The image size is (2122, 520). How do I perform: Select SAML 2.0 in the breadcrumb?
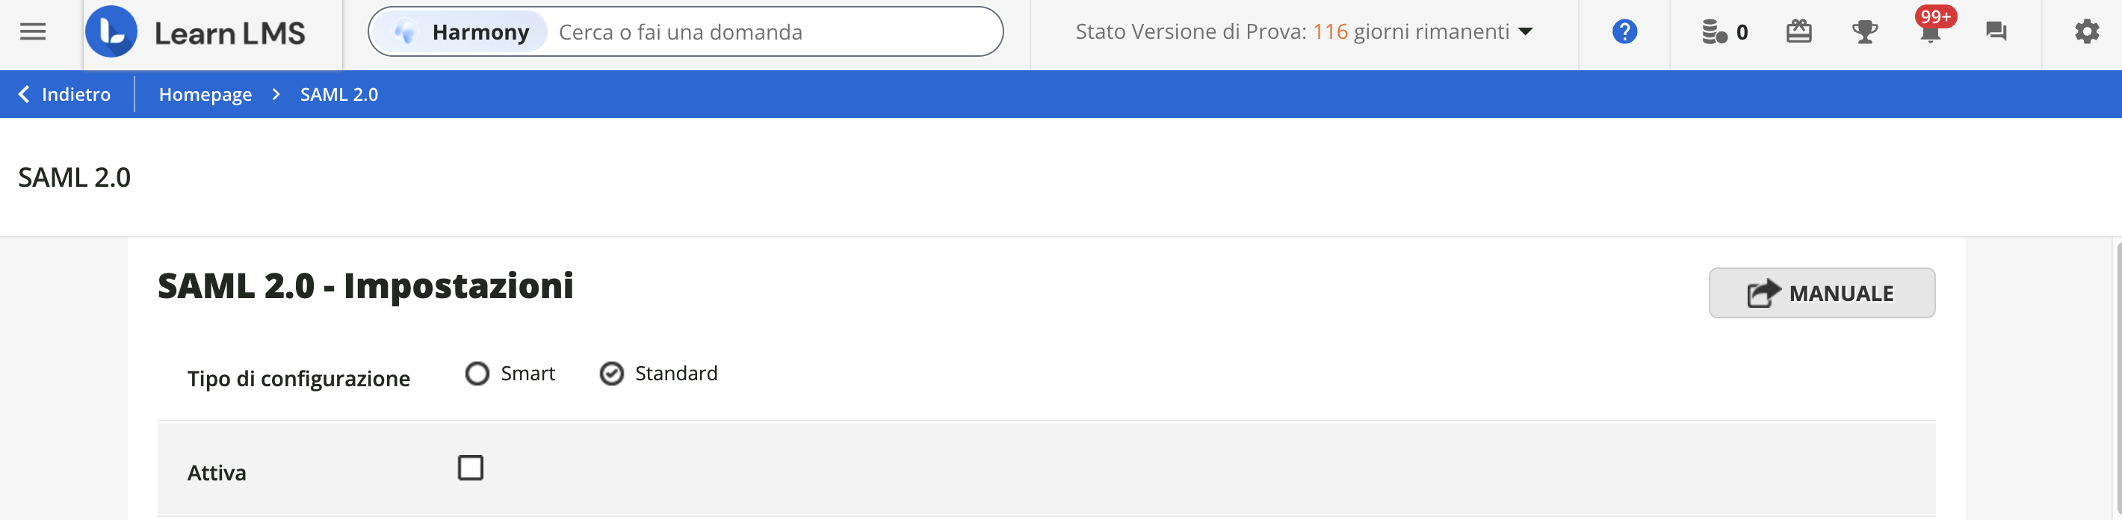(338, 94)
